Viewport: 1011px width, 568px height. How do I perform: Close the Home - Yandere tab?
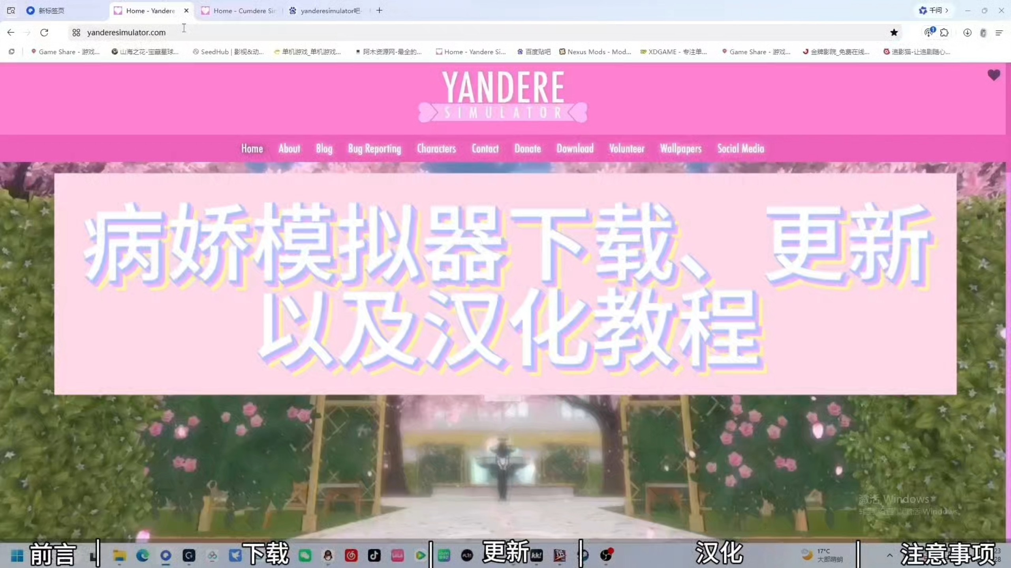[186, 11]
